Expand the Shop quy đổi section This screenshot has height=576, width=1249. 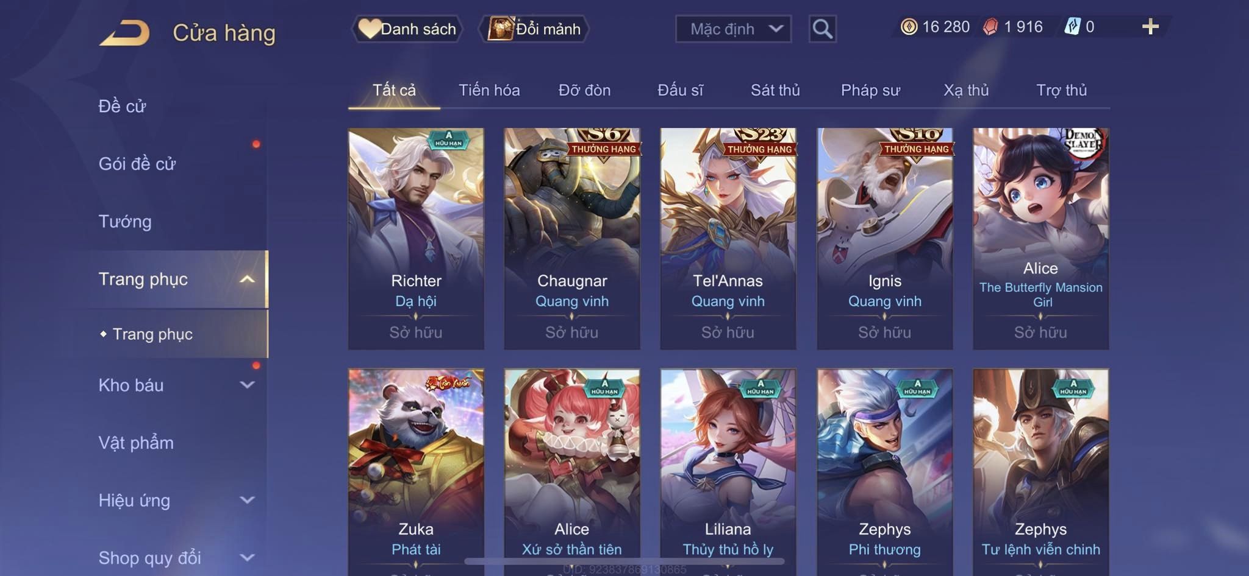click(x=247, y=557)
